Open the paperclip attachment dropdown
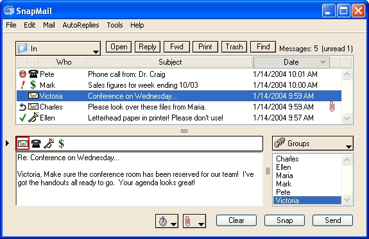This screenshot has width=369, height=239. click(x=194, y=221)
